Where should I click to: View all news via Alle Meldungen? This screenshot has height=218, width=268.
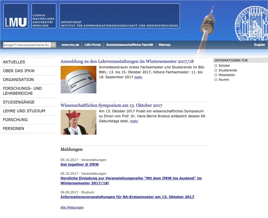pos(72,207)
